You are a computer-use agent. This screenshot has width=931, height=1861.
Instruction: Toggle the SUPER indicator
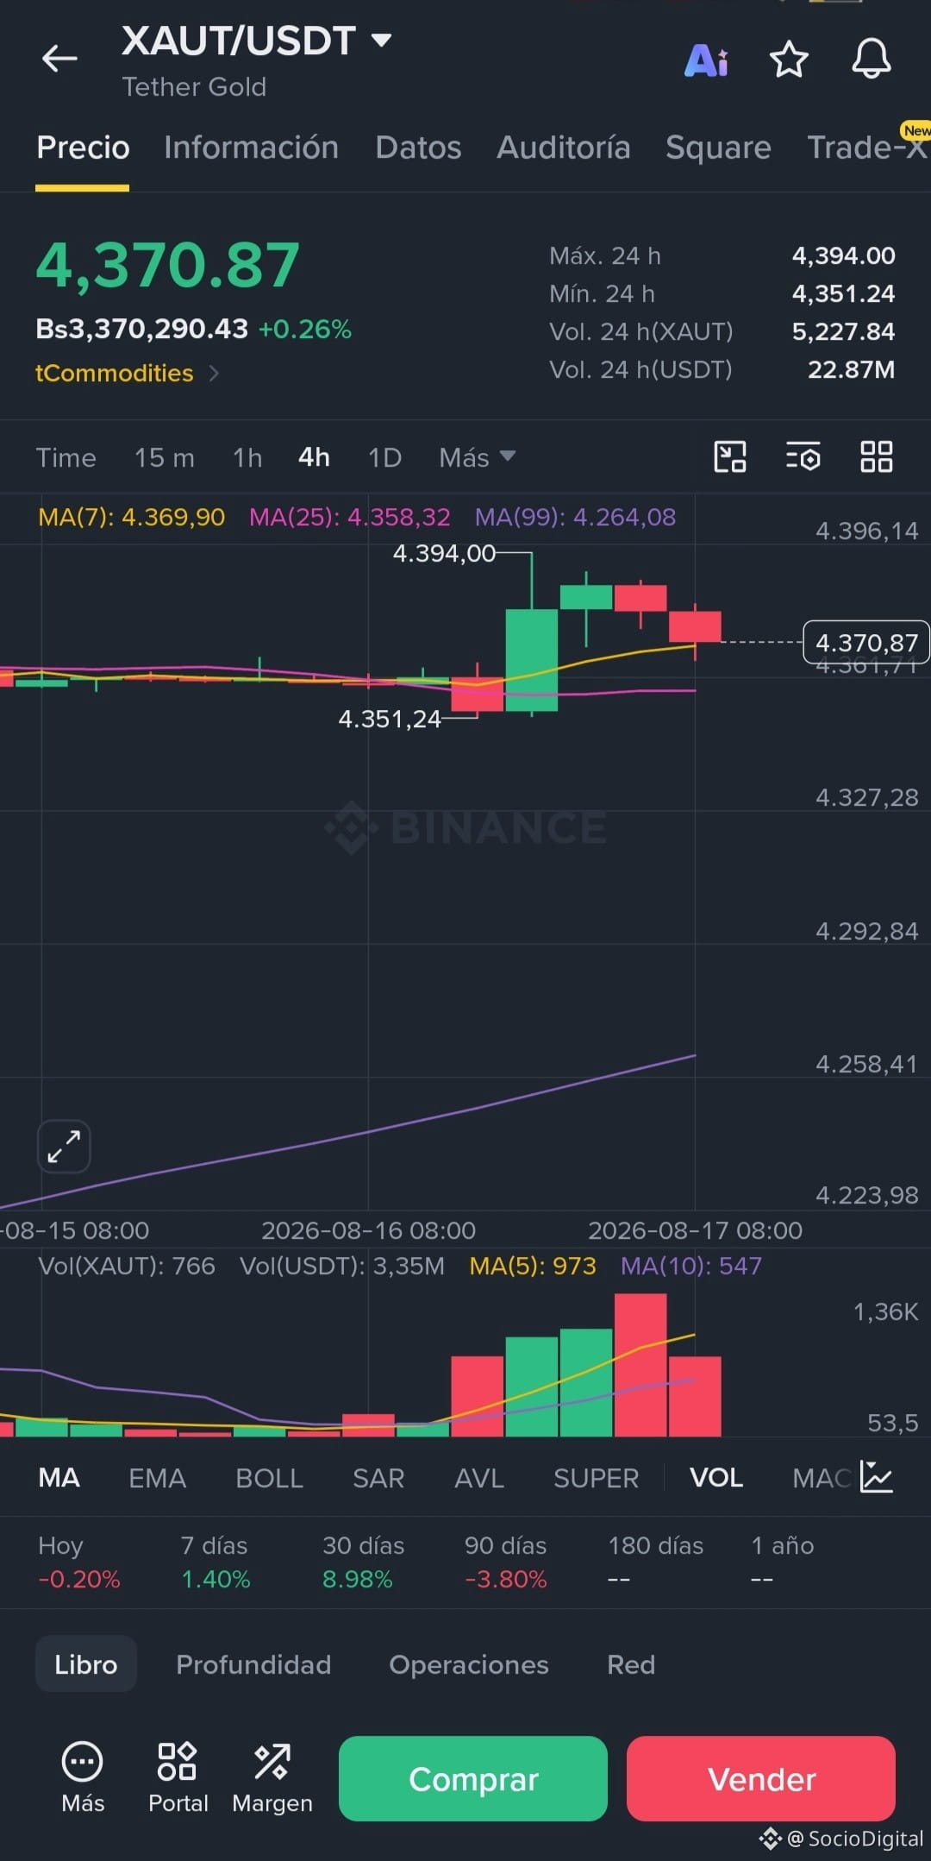[x=596, y=1478]
